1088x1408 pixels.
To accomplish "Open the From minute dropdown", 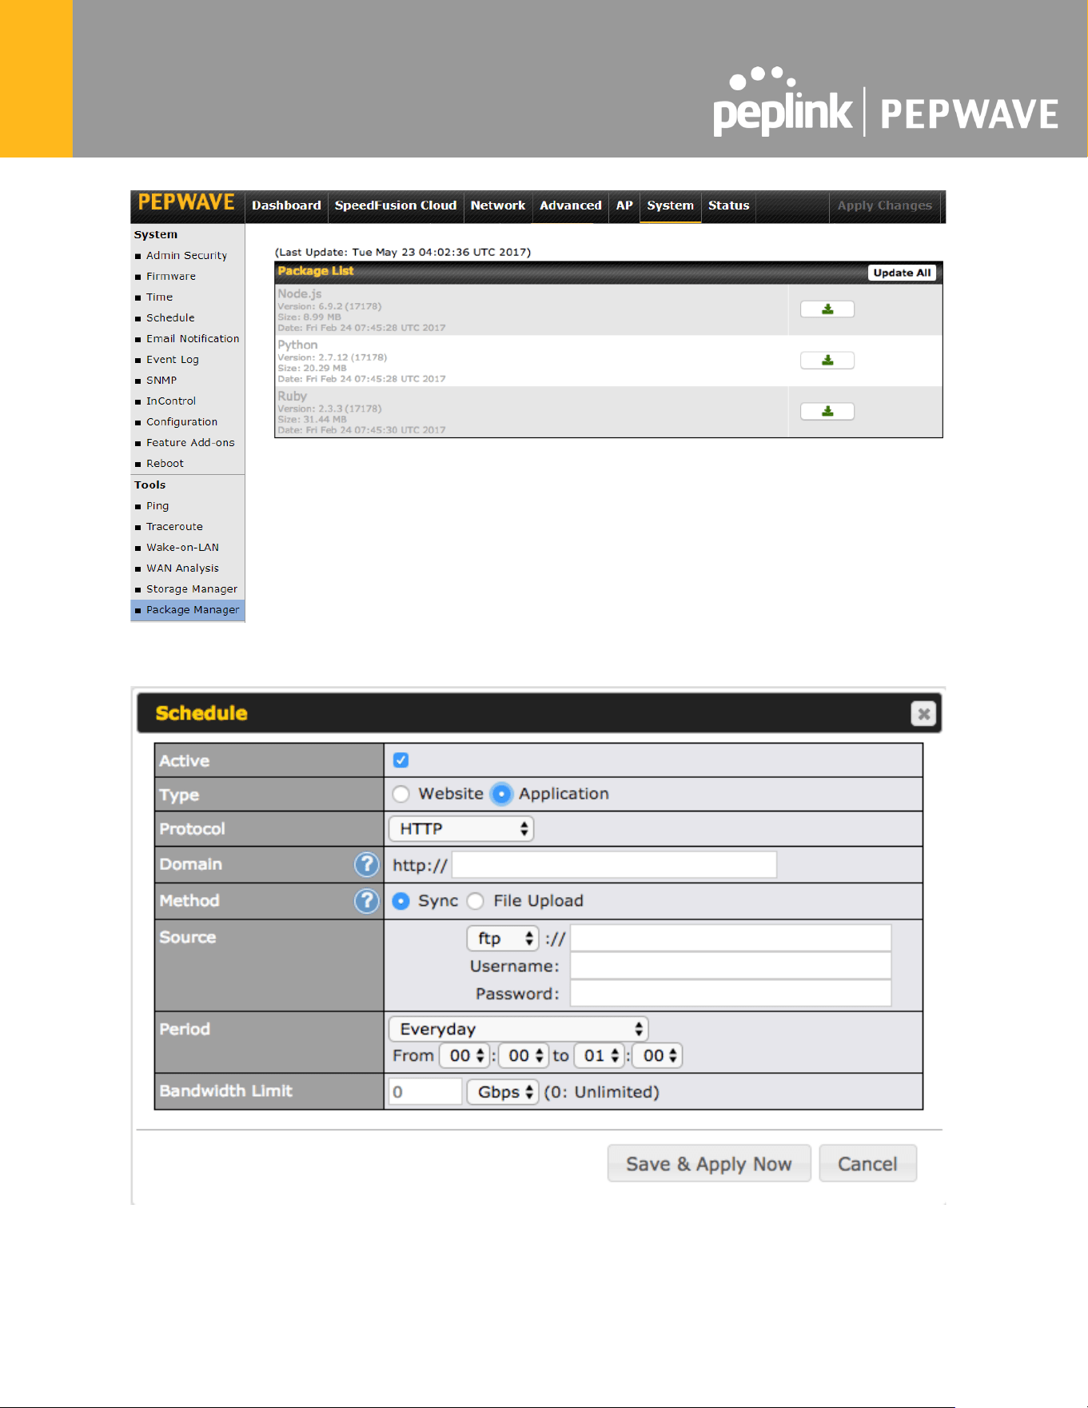I will 523,1056.
